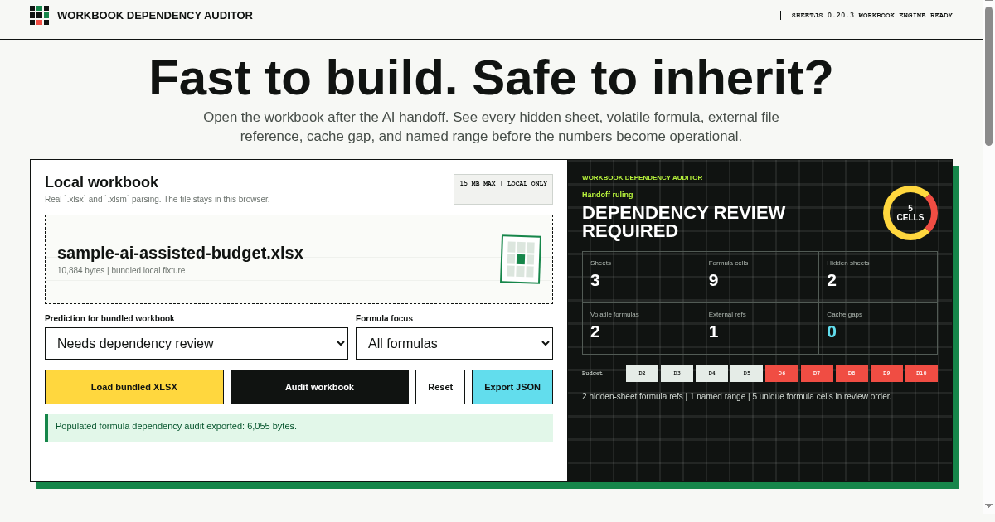
Task: Select Budget cell D4 swatch
Action: (711, 373)
